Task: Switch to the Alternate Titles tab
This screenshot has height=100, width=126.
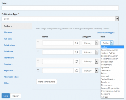Action: (11, 77)
